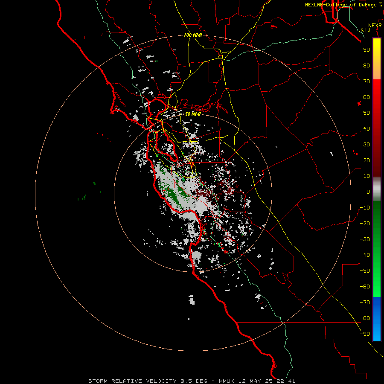Click the [KT] units label above the scale
The image size is (384, 384).
click(364, 29)
